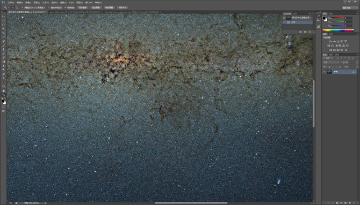Select the Move tool in toolbar
The height and width of the screenshot is (205, 360).
3,17
